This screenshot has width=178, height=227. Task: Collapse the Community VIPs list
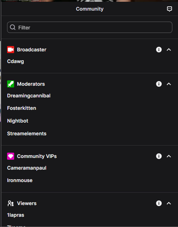[169, 156]
